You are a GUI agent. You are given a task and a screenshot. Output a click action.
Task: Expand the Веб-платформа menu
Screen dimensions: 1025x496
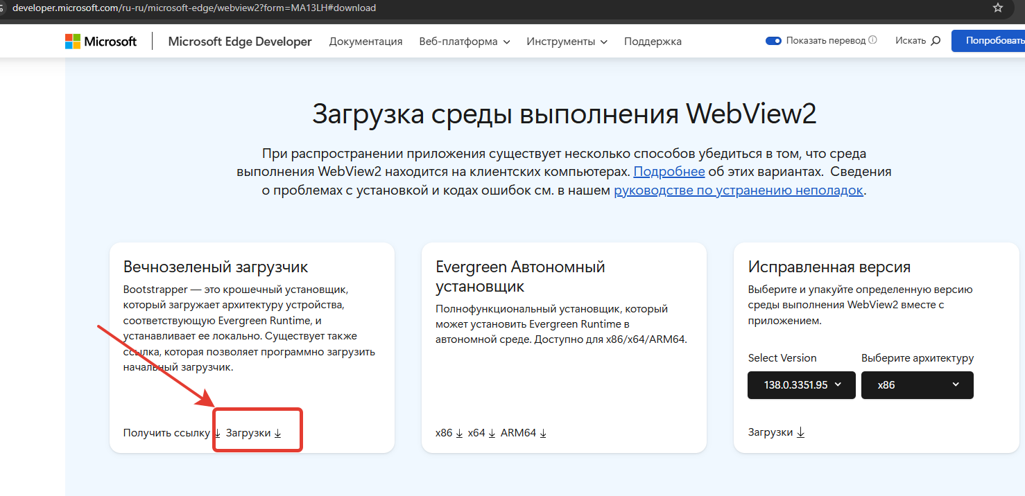465,42
